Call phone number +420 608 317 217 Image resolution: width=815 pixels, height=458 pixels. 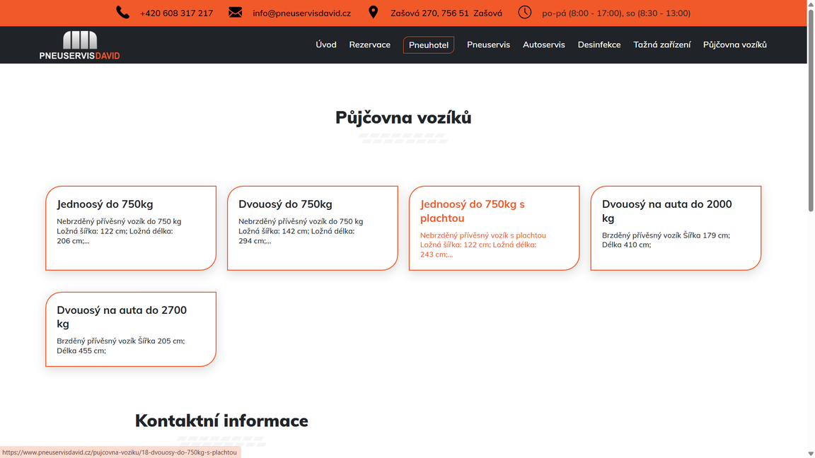[x=176, y=13]
